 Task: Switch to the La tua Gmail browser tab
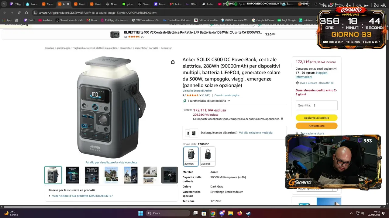point(175,4)
